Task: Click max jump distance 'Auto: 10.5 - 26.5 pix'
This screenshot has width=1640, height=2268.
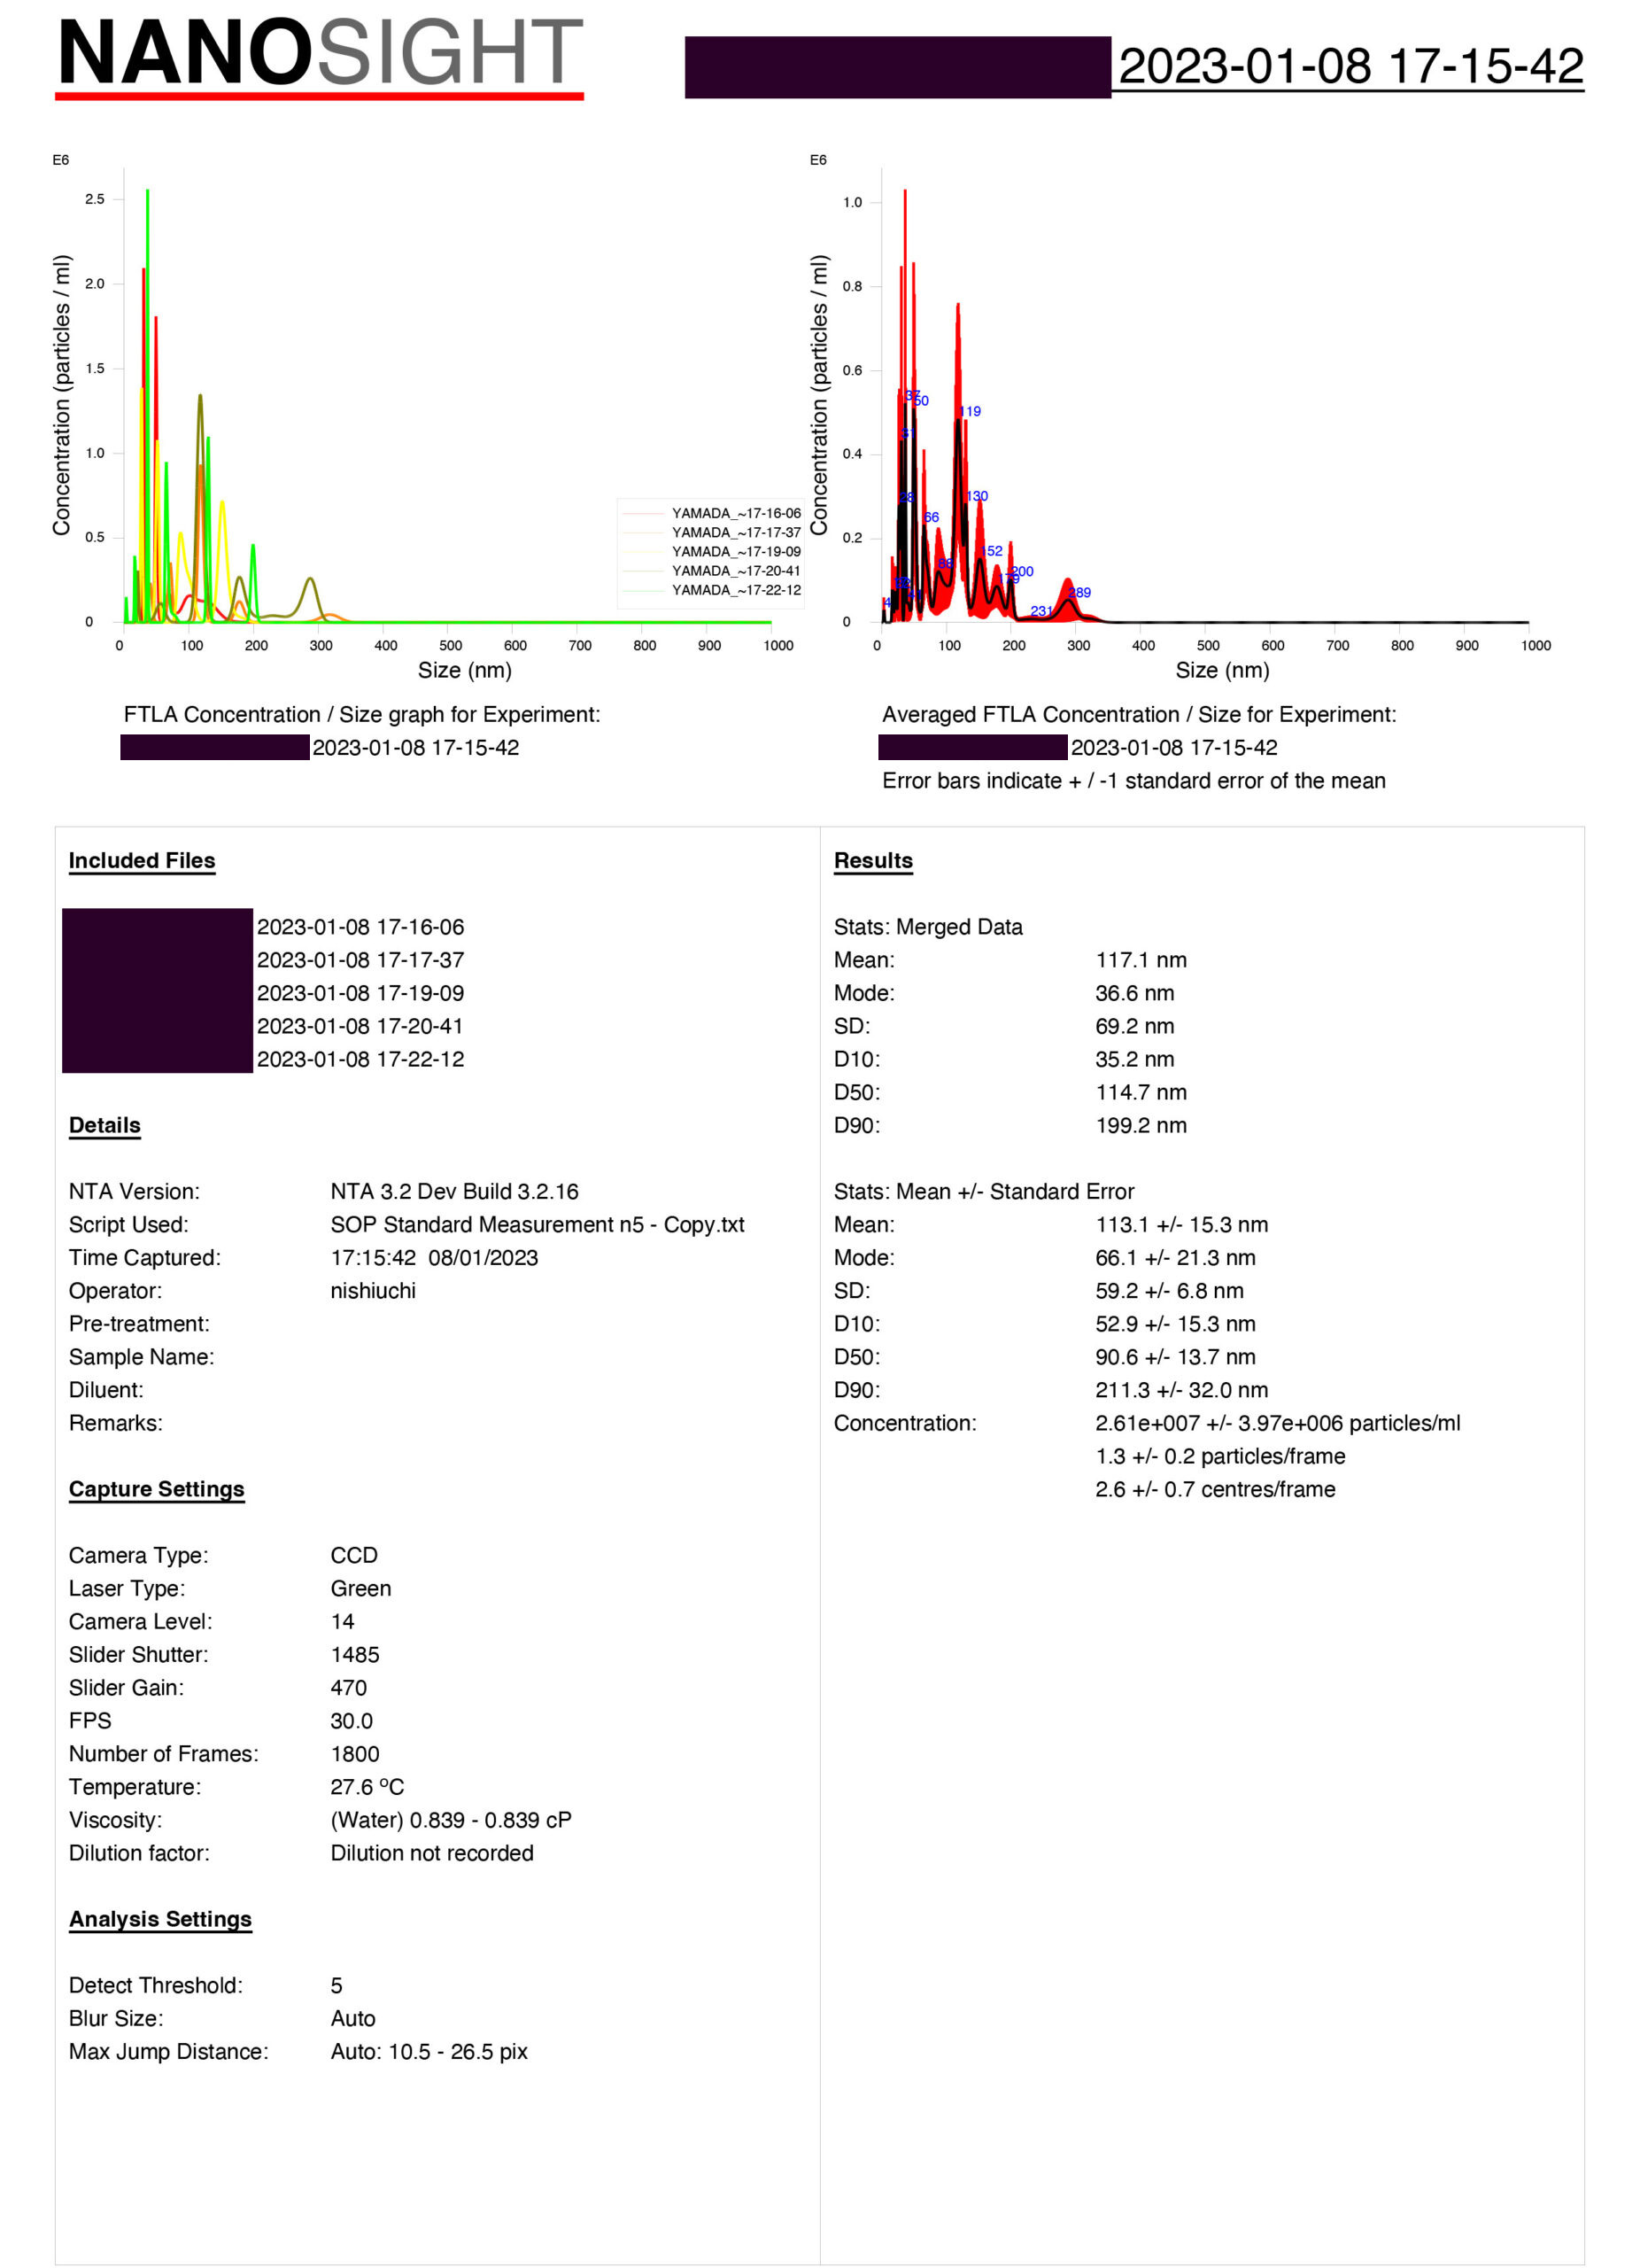Action: (429, 2051)
